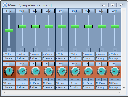Open the 7:Volum... controller dropdown on Master
This screenshot has height=97, width=128.
9,54
